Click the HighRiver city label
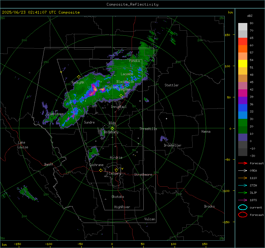 pyautogui.click(x=122, y=207)
